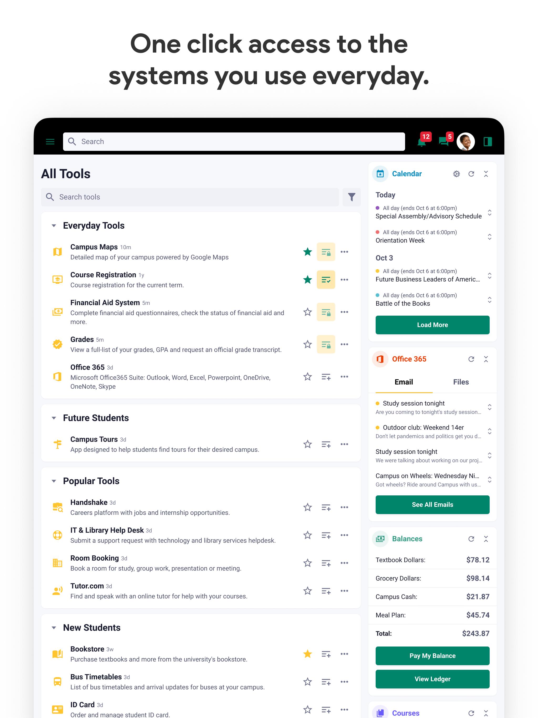Image resolution: width=538 pixels, height=718 pixels.
Task: Collapse the Popular Tools section
Action: click(x=54, y=481)
